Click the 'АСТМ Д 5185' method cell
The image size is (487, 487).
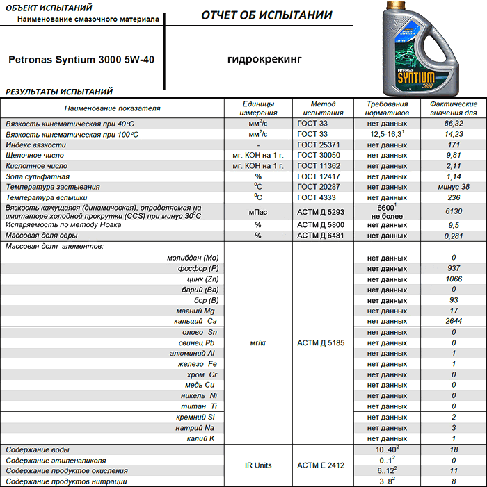coord(321,343)
